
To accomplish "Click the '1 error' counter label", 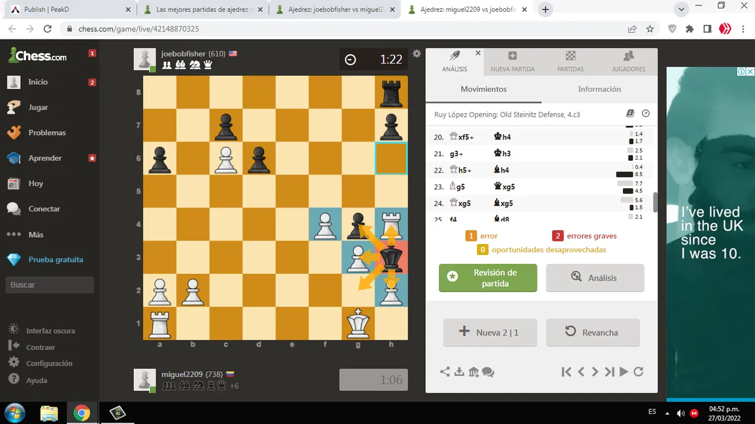I will click(x=481, y=236).
